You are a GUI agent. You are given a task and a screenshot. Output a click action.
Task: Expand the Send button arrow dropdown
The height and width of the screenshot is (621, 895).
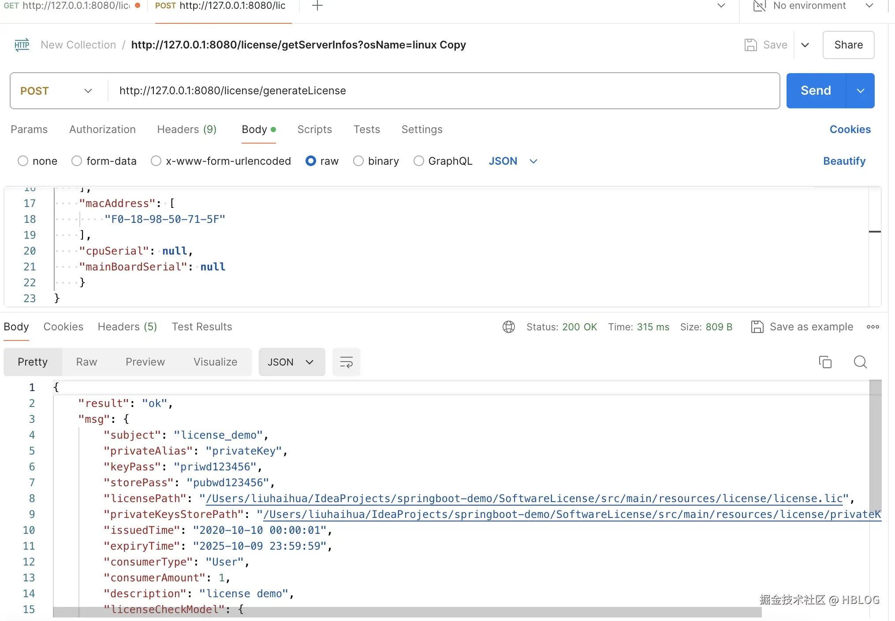[x=860, y=91]
